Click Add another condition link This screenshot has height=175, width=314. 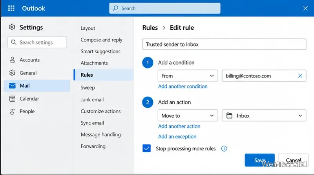[183, 86]
